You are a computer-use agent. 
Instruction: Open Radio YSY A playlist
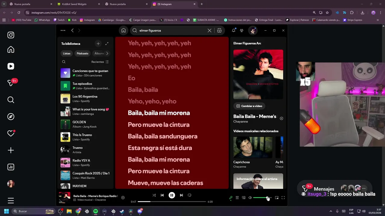tap(85, 163)
